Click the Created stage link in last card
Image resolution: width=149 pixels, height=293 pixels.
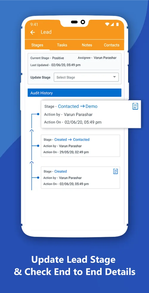point(60,171)
